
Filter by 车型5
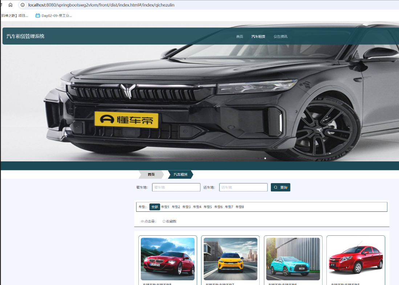click(x=208, y=207)
